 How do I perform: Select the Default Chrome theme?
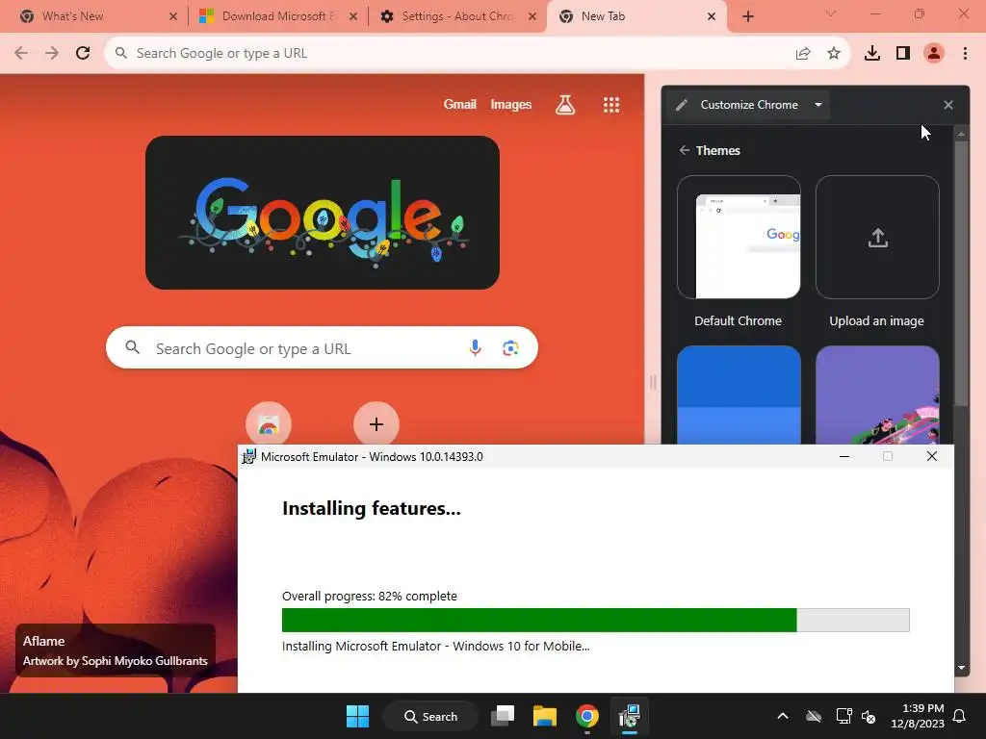(x=739, y=238)
